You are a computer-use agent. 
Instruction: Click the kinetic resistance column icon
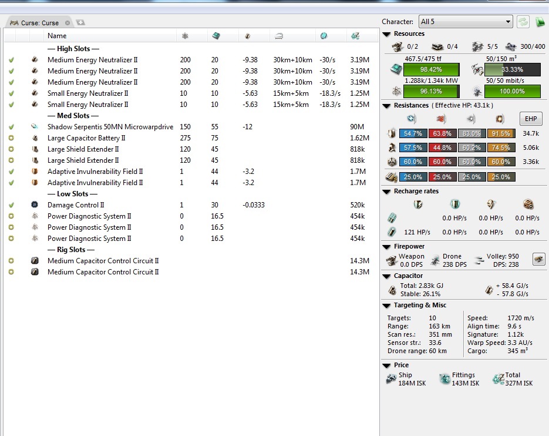pyautogui.click(x=471, y=119)
